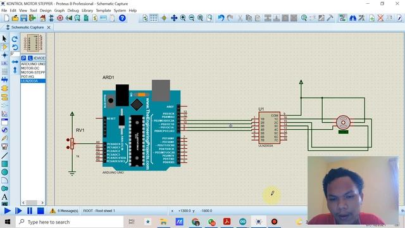The width and height of the screenshot is (405, 228).
Task: Open the Template menu
Action: (x=103, y=11)
